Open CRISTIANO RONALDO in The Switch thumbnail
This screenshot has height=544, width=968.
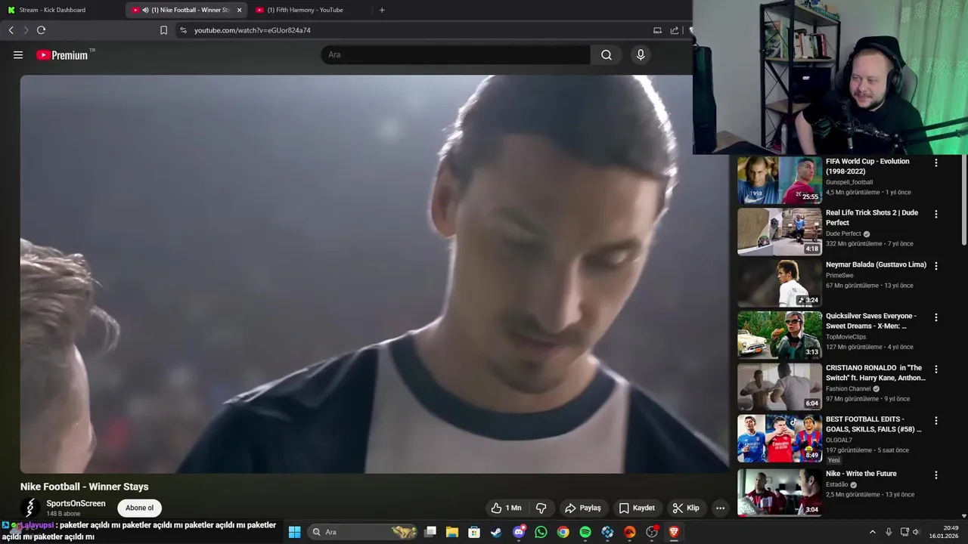pos(780,387)
